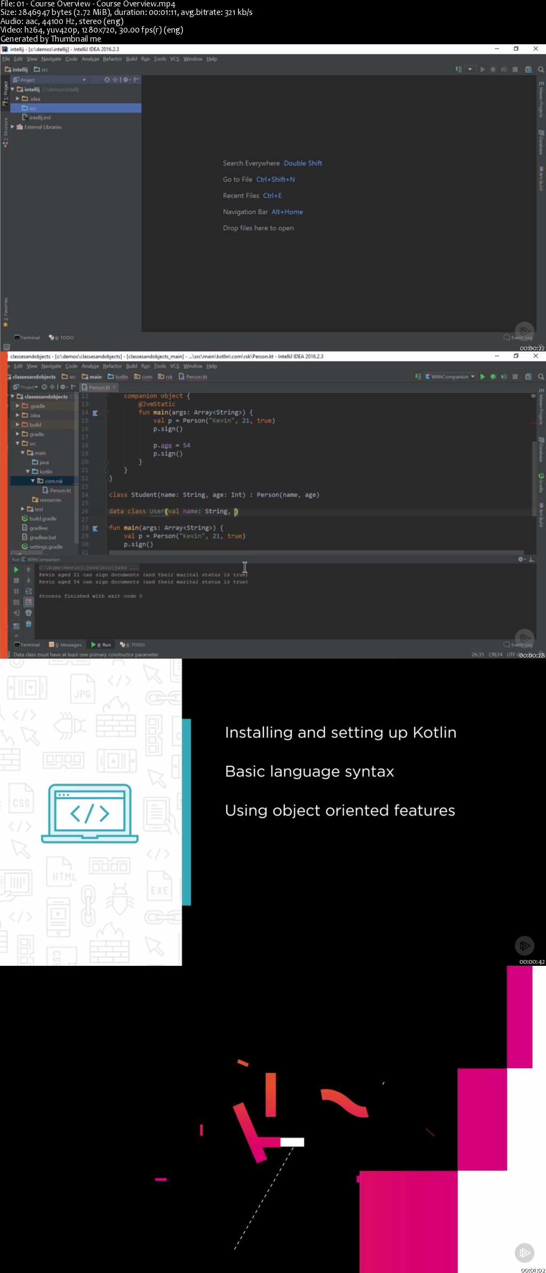The width and height of the screenshot is (546, 1273).
Task: Click horizontal scrollbar beneath code editor
Action: coord(316,552)
